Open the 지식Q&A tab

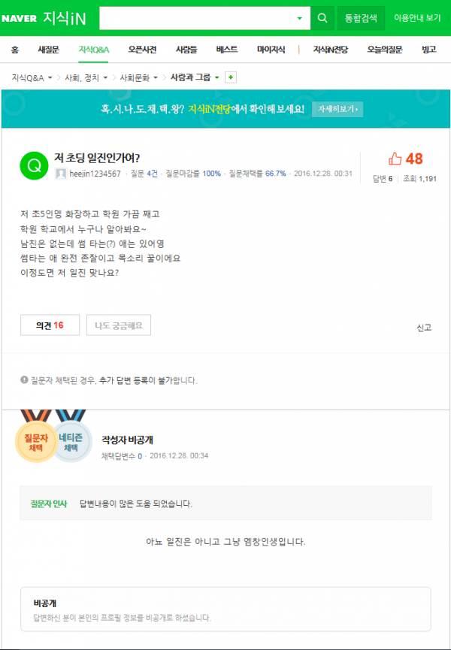pyautogui.click(x=94, y=50)
